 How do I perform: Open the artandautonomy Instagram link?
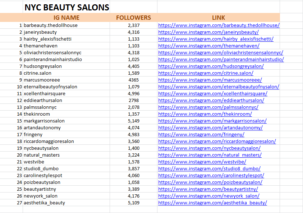tap(210, 128)
